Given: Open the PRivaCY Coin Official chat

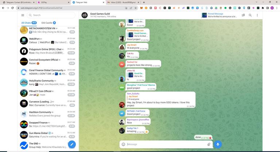Looking at the screenshot, I should (x=48, y=93).
